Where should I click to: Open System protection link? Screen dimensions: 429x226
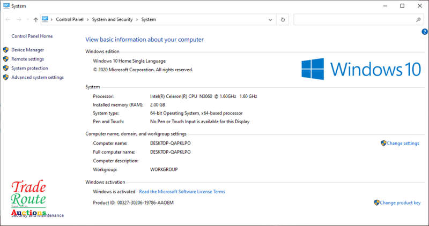click(29, 68)
